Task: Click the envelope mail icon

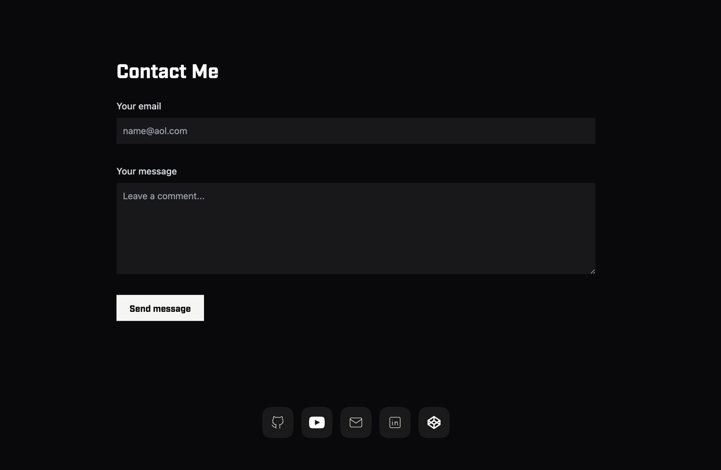Action: (x=356, y=422)
